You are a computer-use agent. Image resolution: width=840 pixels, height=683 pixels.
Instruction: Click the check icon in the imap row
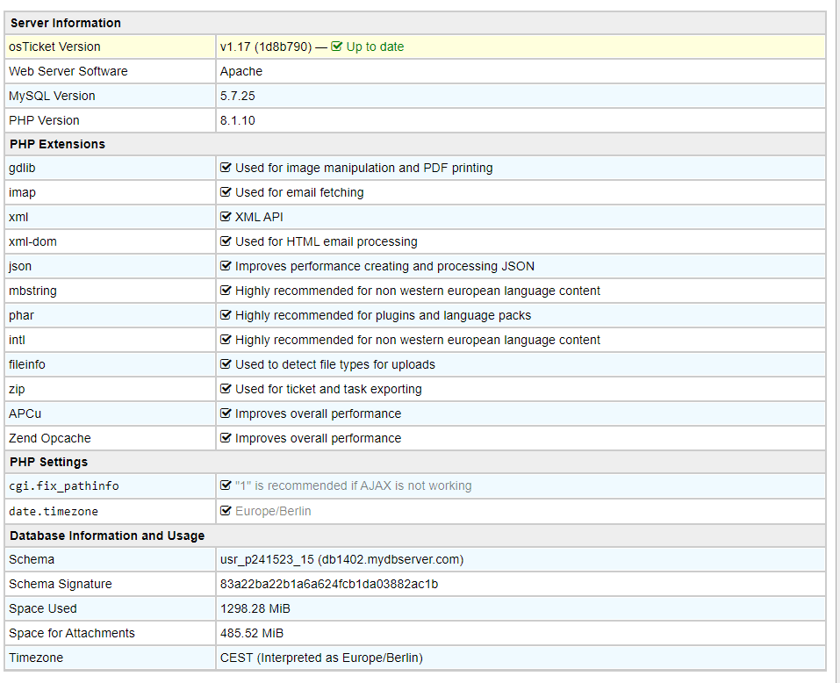(226, 192)
